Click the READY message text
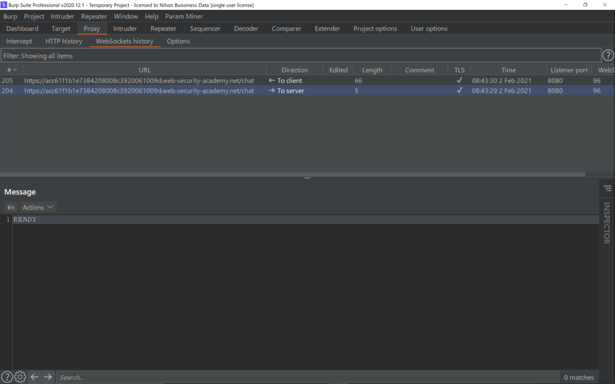Image resolution: width=615 pixels, height=384 pixels. 25,219
